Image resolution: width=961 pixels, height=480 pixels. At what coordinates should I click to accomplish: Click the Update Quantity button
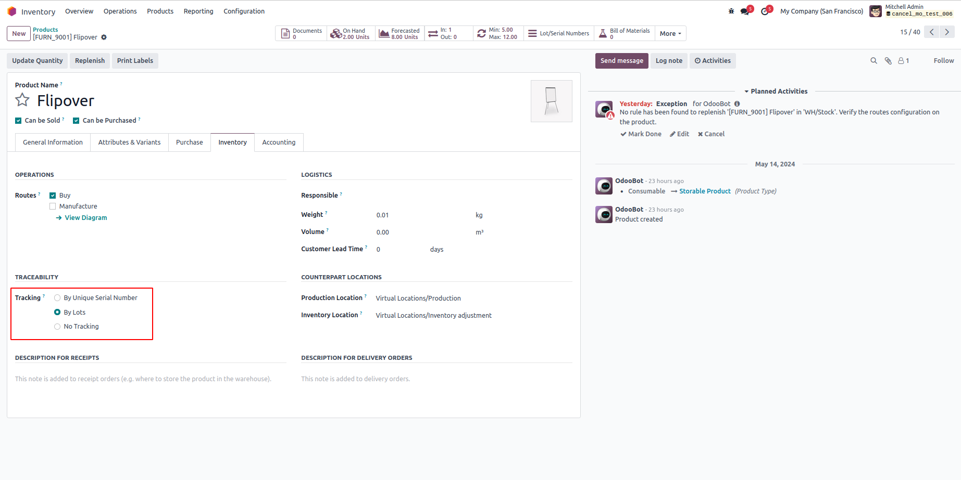pos(38,61)
